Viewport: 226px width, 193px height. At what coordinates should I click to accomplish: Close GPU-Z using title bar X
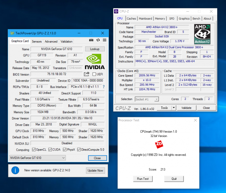(x=103, y=33)
